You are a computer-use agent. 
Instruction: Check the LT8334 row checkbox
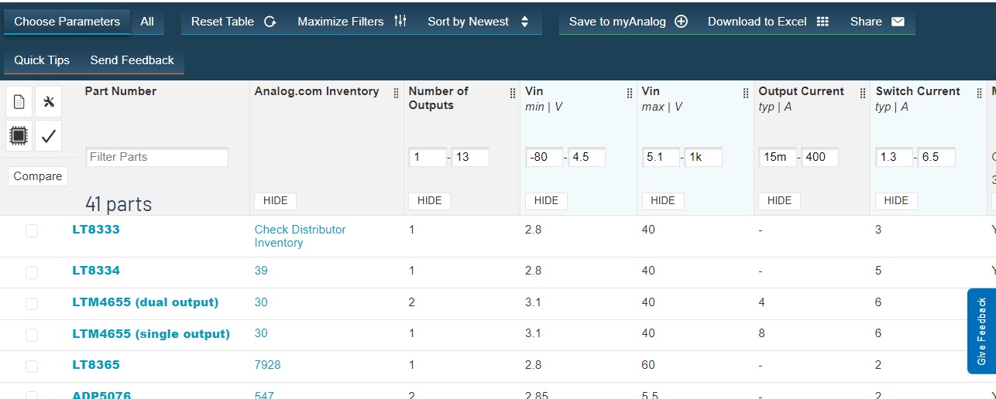(x=32, y=272)
